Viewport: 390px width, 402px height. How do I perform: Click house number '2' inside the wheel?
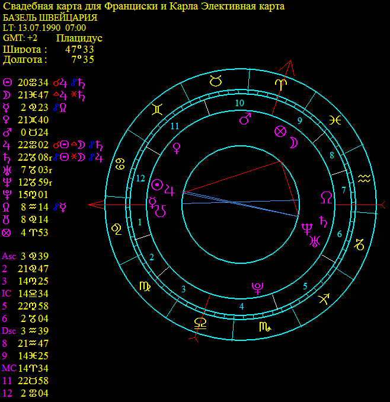pyautogui.click(x=152, y=257)
